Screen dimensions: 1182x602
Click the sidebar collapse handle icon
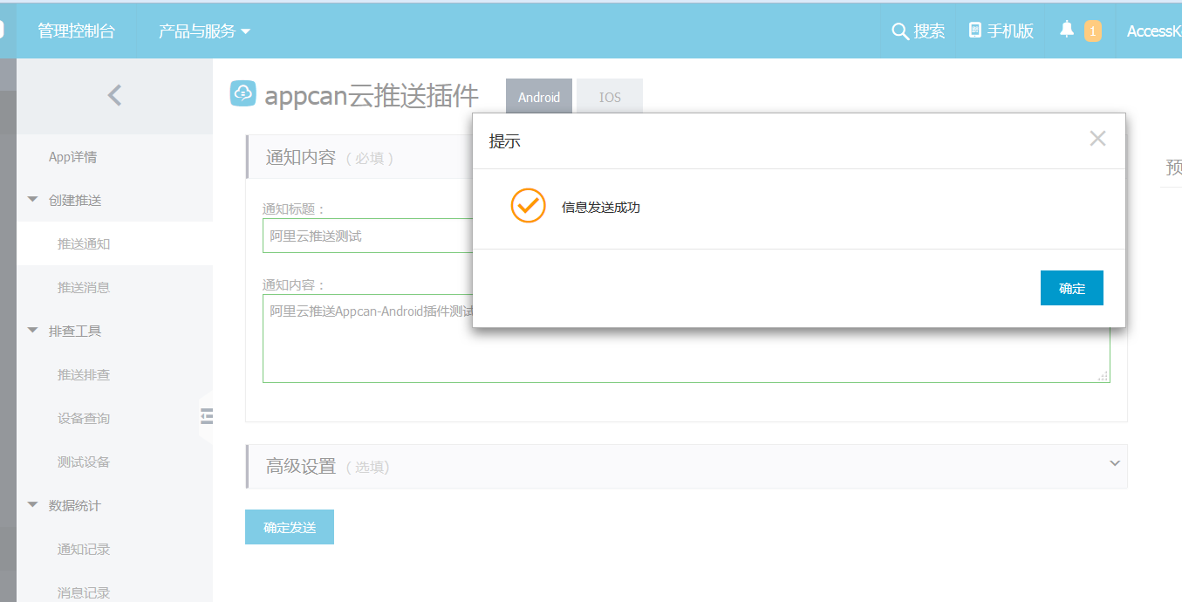point(207,416)
